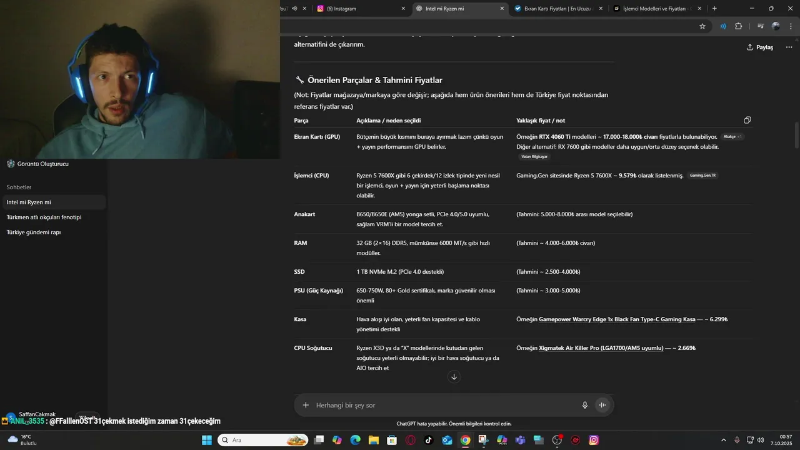This screenshot has width=800, height=450.
Task: Open a new browser tab
Action: (714, 9)
